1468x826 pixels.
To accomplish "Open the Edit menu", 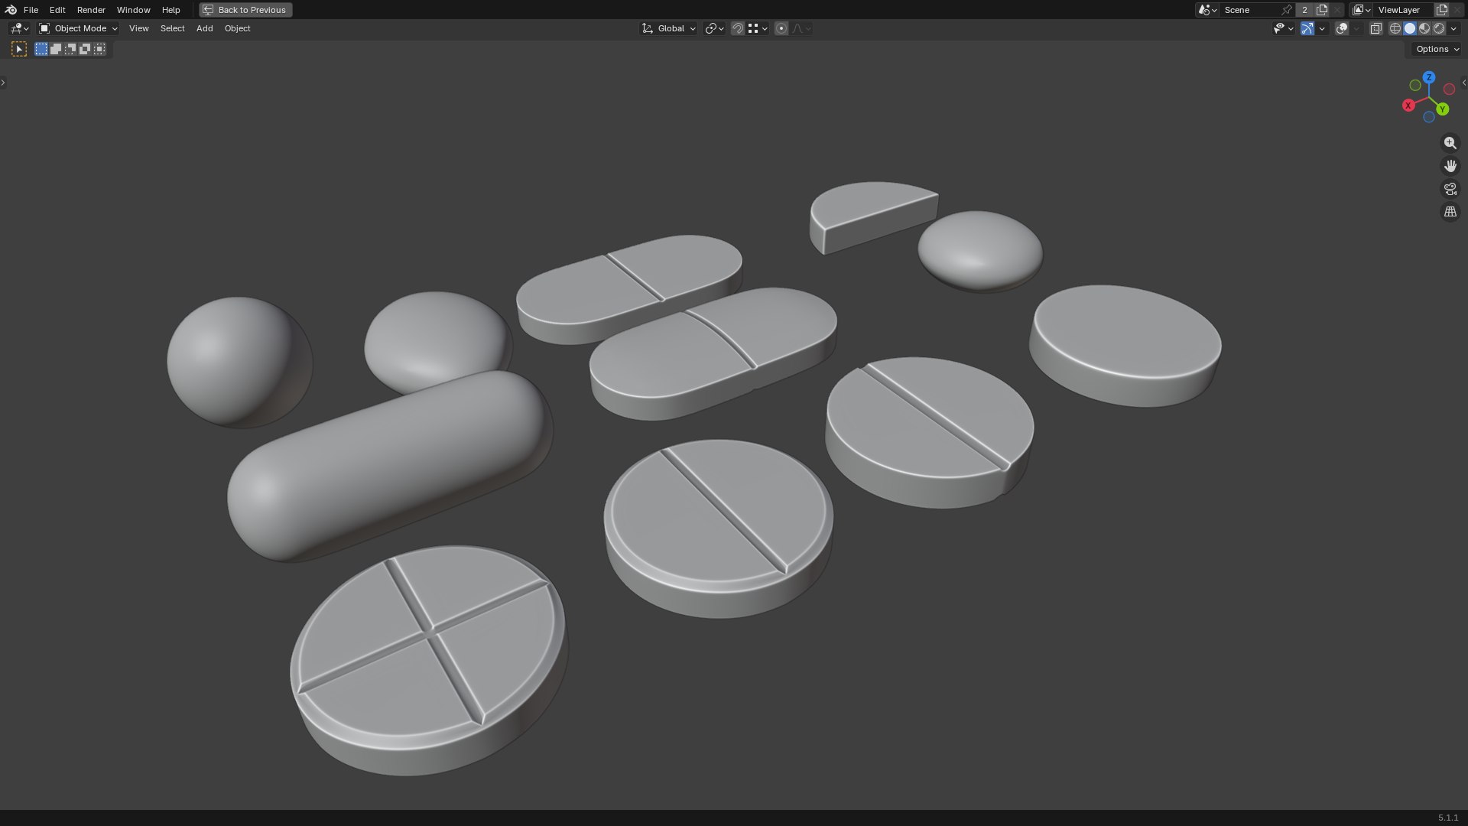I will (57, 10).
